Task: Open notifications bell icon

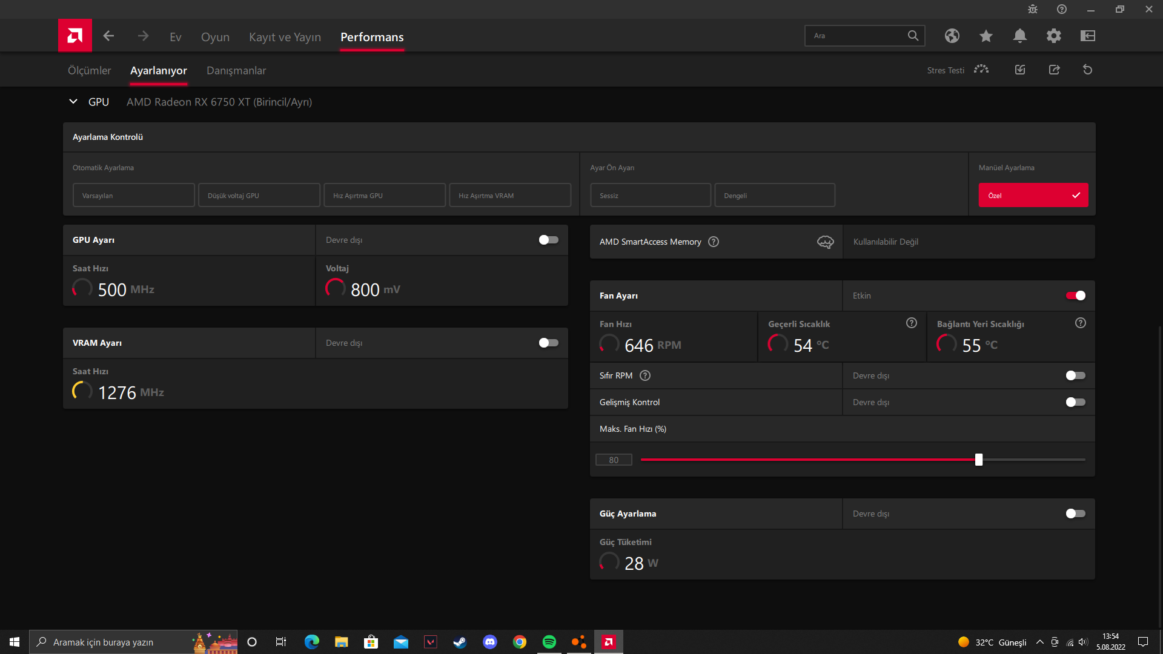Action: [x=1020, y=36]
